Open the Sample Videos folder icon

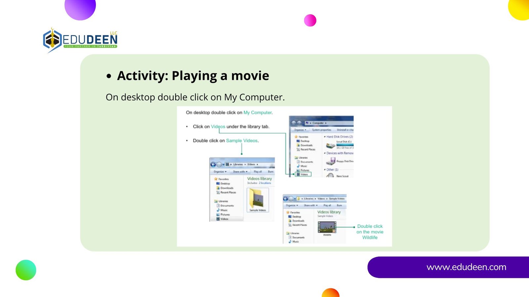coord(258,199)
